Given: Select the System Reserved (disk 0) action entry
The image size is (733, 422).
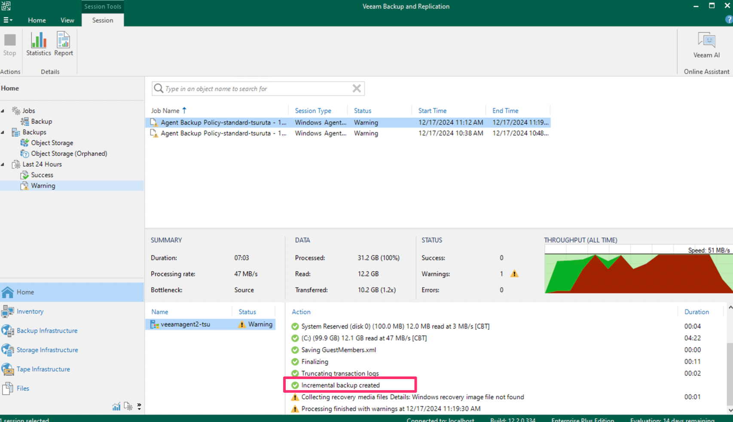Looking at the screenshot, I should (x=395, y=327).
